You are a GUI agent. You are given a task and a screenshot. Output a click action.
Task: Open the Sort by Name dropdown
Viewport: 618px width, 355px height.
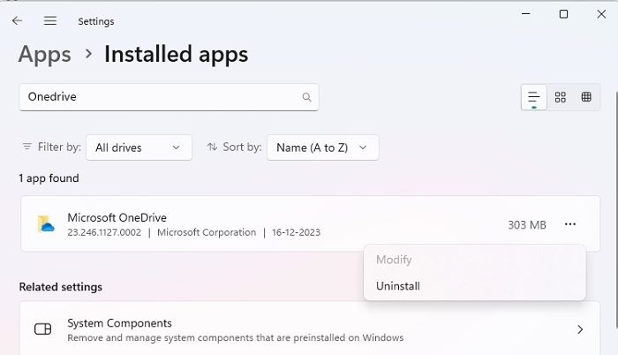322,147
